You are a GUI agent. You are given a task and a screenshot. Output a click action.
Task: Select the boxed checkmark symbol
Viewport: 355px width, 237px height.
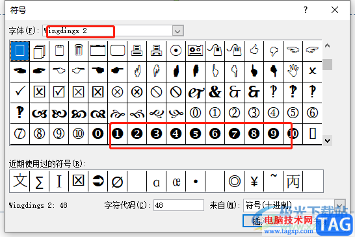pos(59,92)
